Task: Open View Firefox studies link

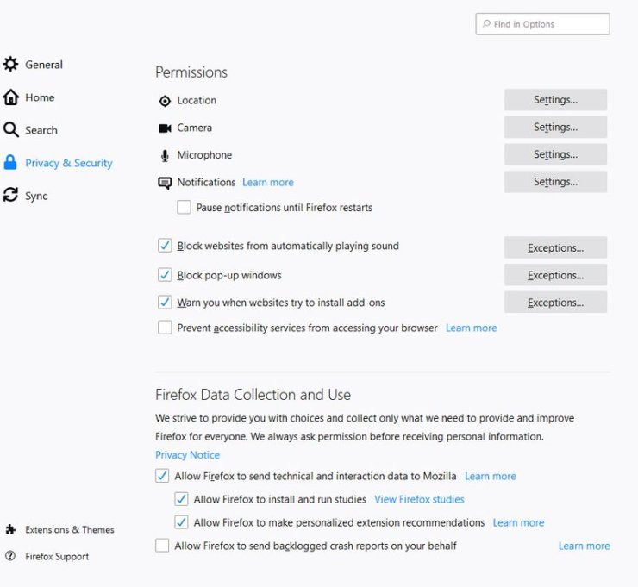Action: 419,499
